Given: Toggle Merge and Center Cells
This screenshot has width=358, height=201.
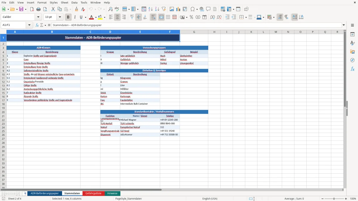Looking at the screenshot, I should point(161,17).
